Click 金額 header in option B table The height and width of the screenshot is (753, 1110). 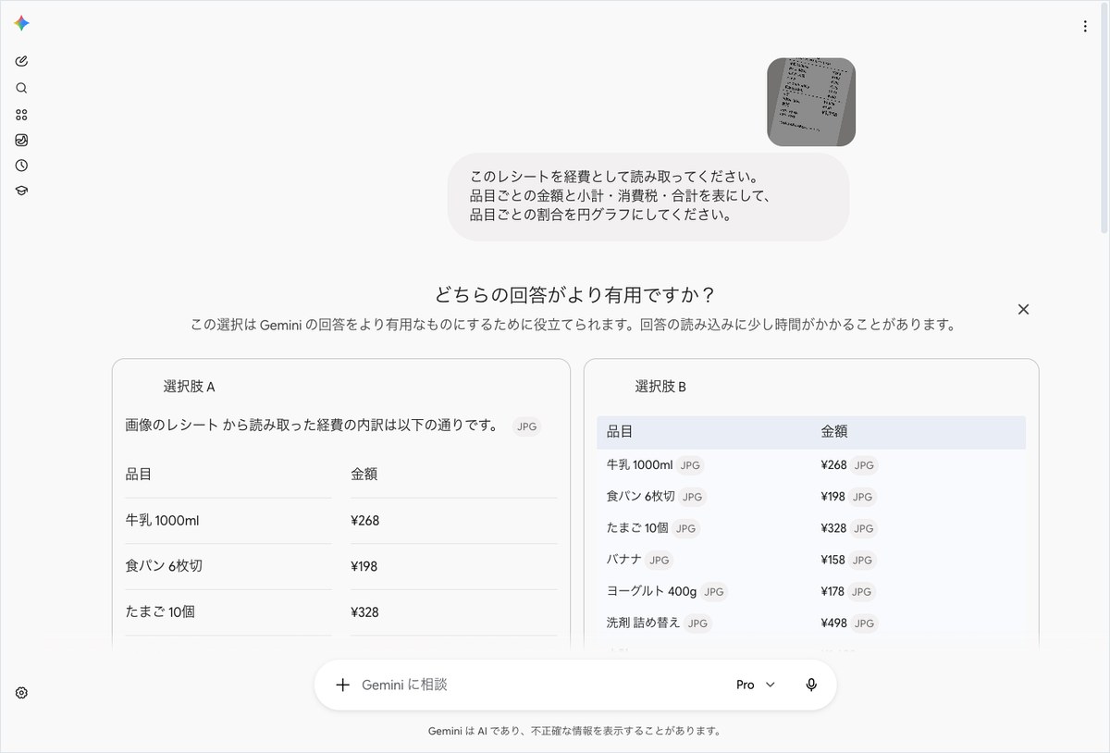(834, 432)
